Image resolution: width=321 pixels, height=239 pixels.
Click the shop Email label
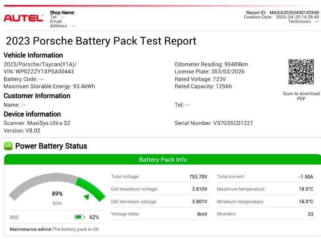pyautogui.click(x=56, y=21)
